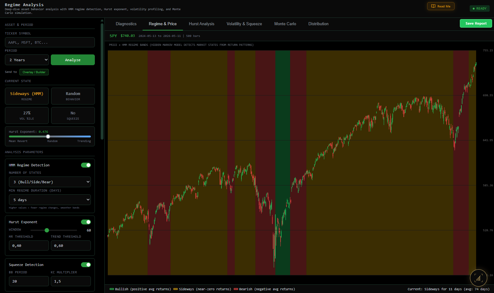The image size is (494, 293).
Task: Select the Regime & Price tab
Action: click(x=163, y=24)
